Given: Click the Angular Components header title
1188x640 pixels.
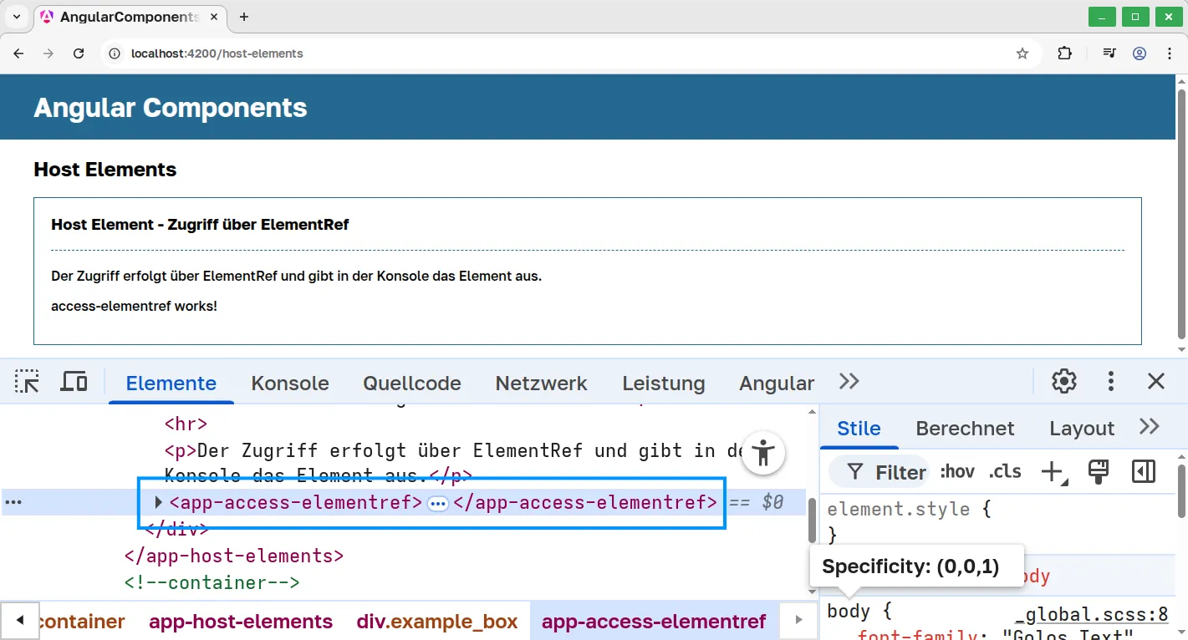Looking at the screenshot, I should pyautogui.click(x=171, y=108).
